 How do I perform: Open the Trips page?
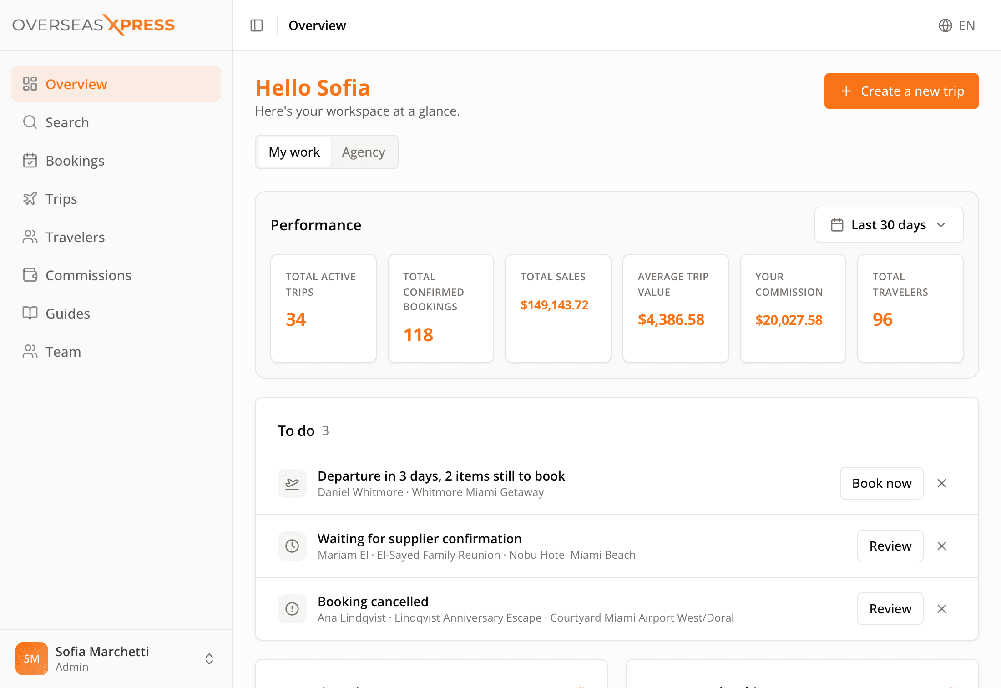(x=116, y=198)
